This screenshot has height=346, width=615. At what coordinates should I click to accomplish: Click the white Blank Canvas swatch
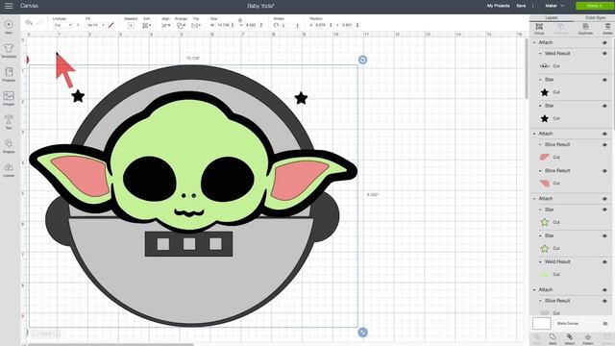(542, 324)
